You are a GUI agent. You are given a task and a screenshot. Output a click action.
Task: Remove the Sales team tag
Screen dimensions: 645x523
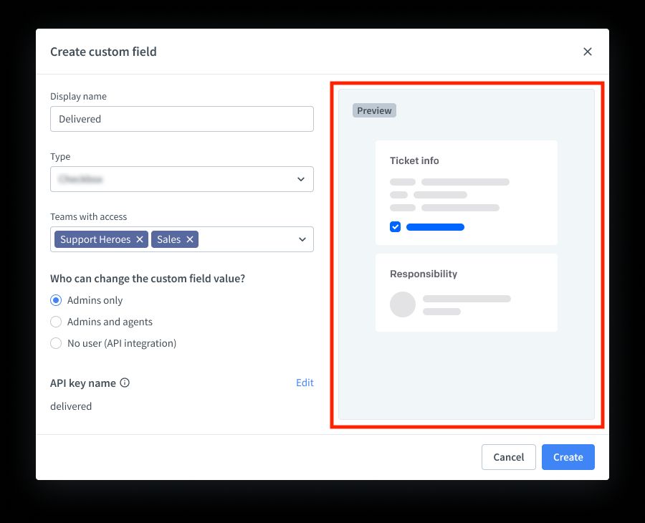[x=190, y=239]
